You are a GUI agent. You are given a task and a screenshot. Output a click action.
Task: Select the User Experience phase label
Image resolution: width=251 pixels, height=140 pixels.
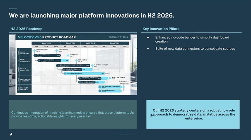[25, 60]
